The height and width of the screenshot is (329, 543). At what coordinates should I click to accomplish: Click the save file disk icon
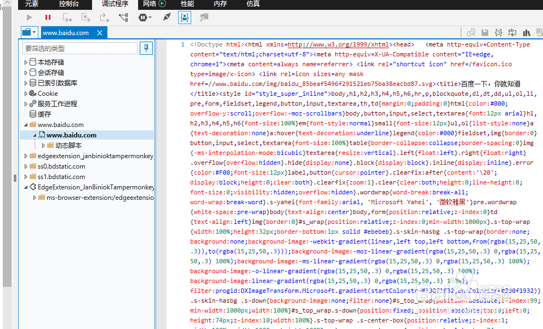[485, 32]
